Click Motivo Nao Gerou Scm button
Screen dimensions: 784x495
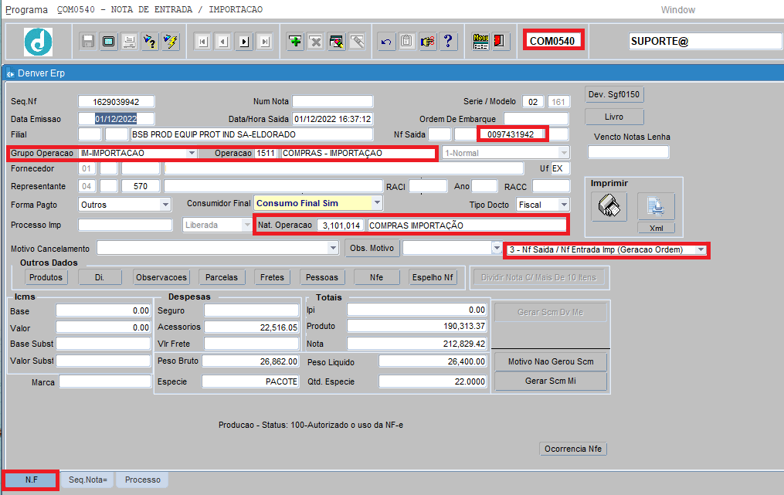coord(551,361)
